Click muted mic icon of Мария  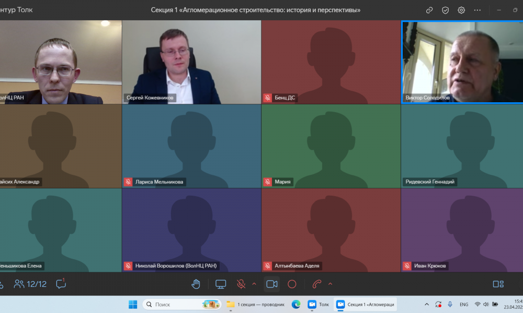267,182
